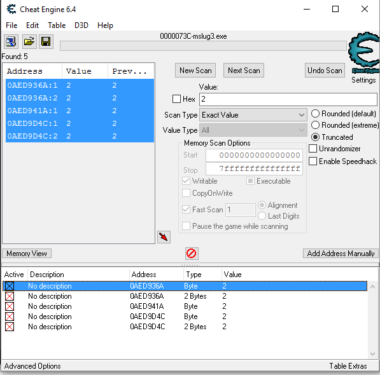Toggle the active box for first 0AED936A Byte entry
Viewport: 380px width, 375px height.
click(x=10, y=286)
